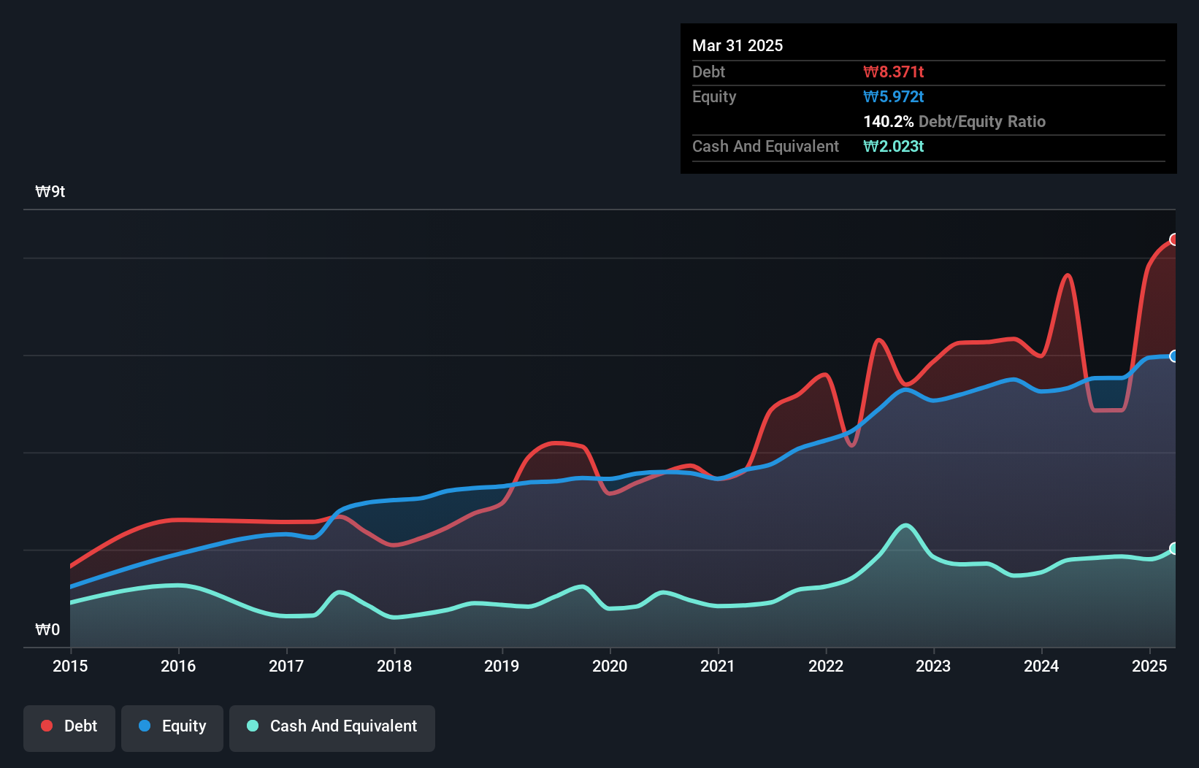Click the teal dot in the Cash legend
This screenshot has height=768, width=1199.
253,726
